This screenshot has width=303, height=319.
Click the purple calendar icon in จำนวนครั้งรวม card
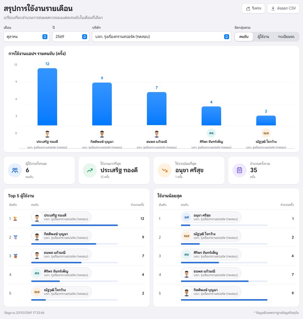[239, 170]
